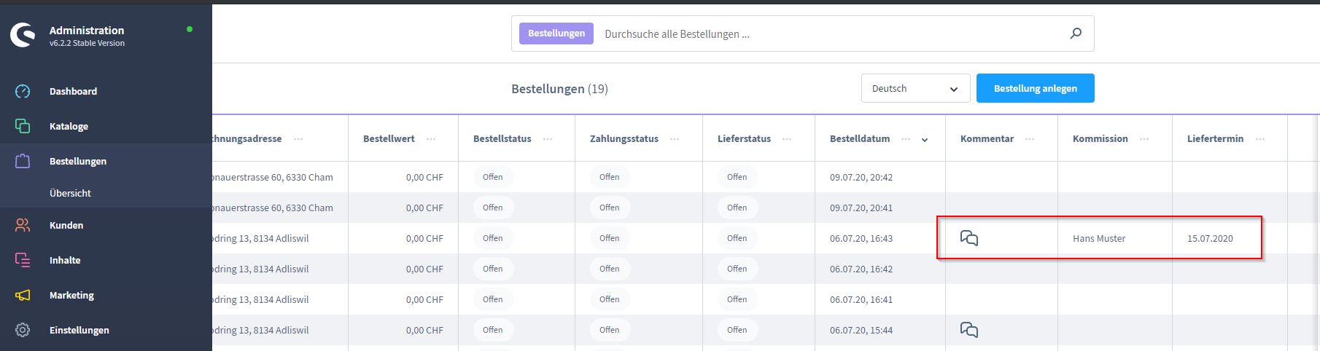
Task: Open comment icon for order 06.07.20, 15:44
Action: pos(969,330)
